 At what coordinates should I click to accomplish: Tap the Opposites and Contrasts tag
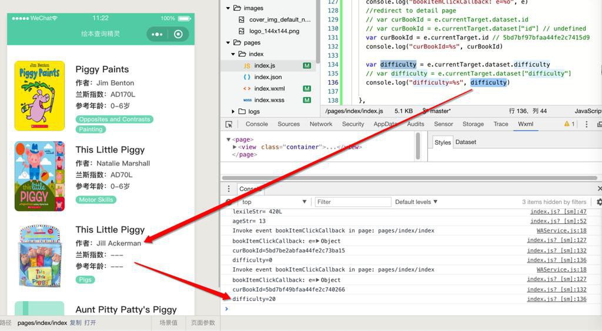[115, 119]
